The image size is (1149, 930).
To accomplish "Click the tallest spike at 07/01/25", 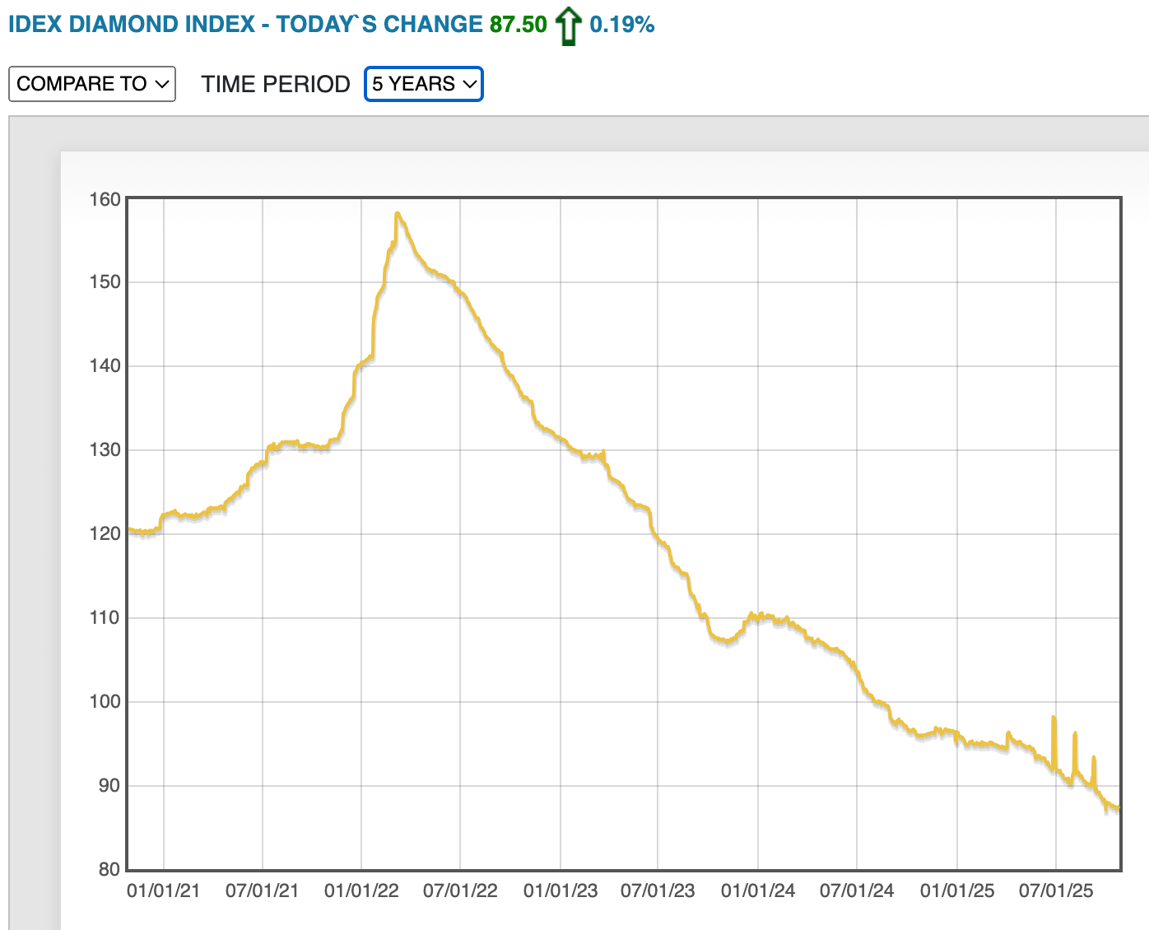I will point(1054,718).
